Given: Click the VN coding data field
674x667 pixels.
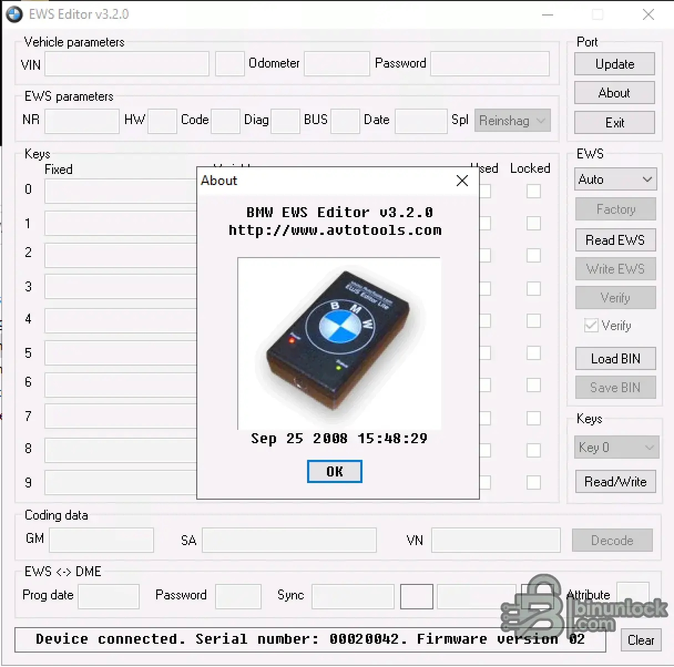Looking at the screenshot, I should pyautogui.click(x=496, y=540).
